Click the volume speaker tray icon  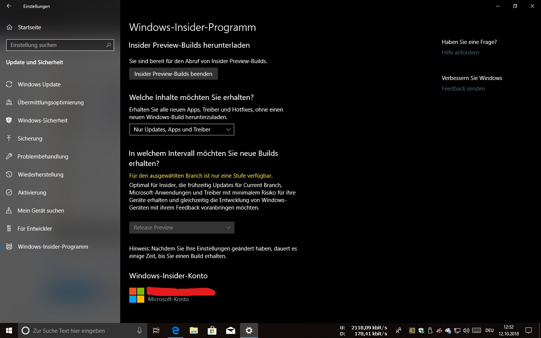point(466,330)
